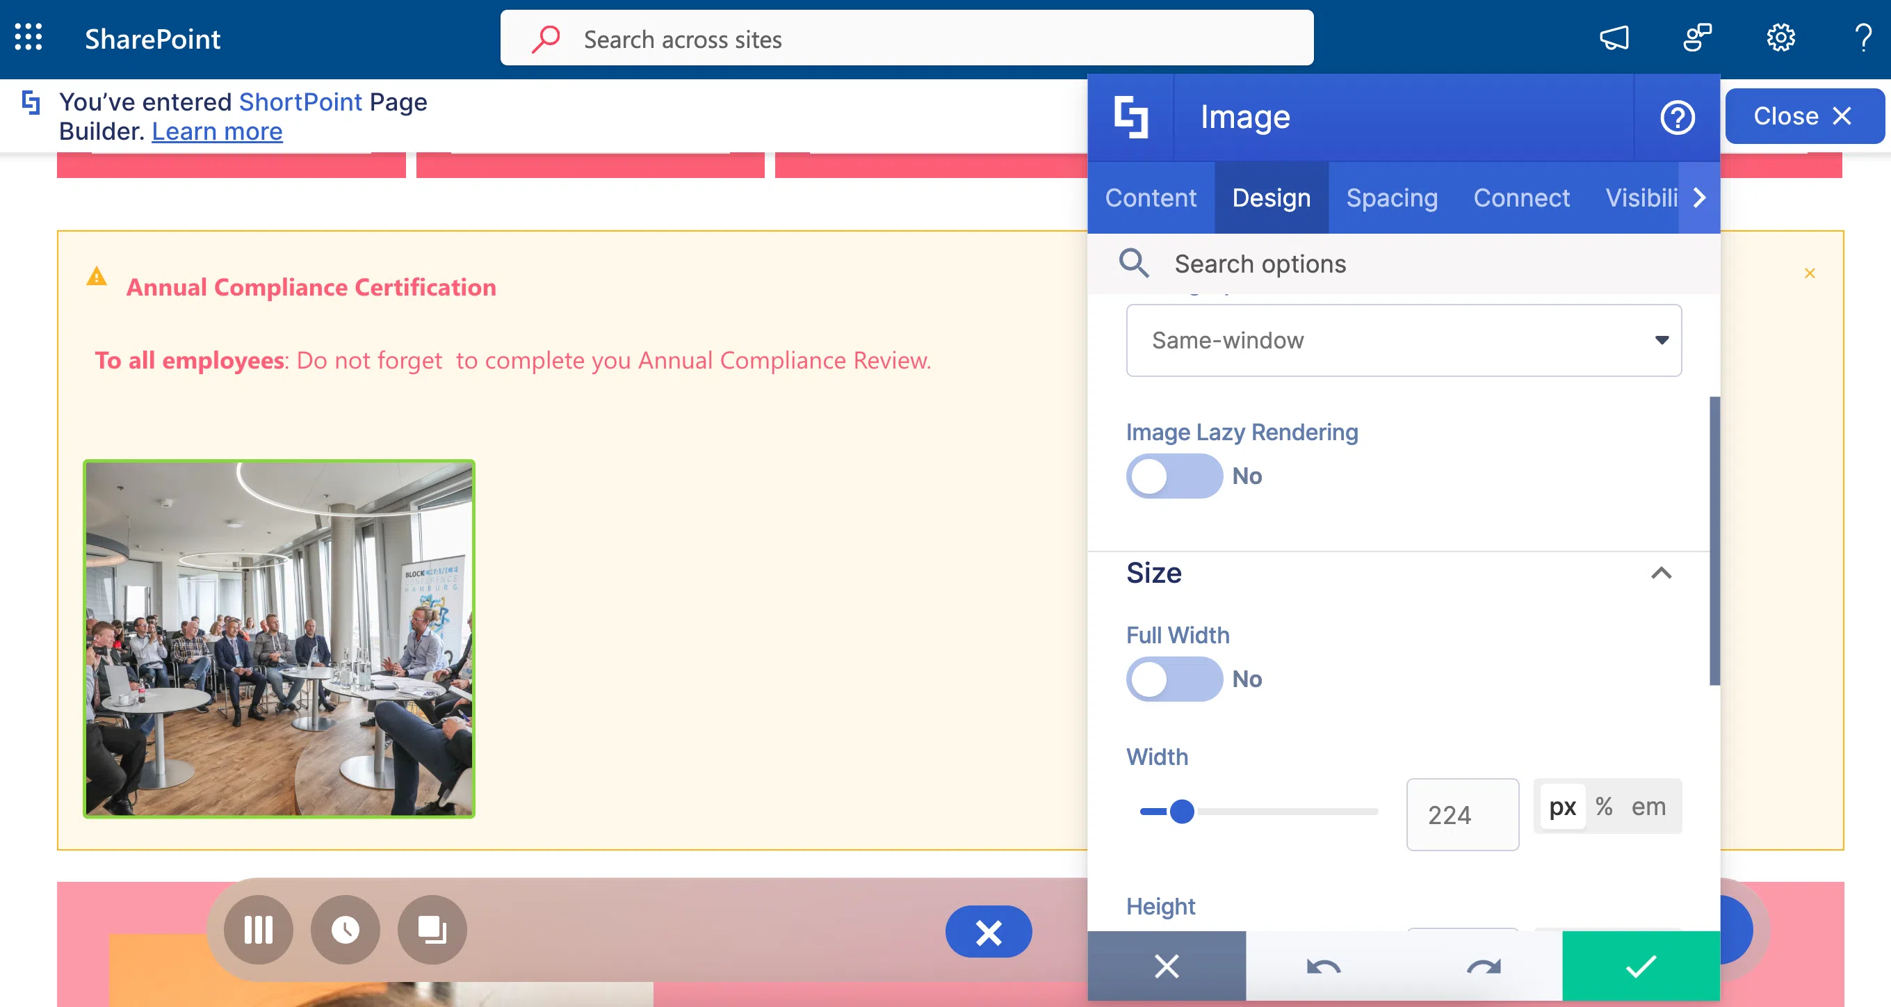Image resolution: width=1891 pixels, height=1007 pixels.
Task: Select the % width unit
Action: pyautogui.click(x=1604, y=807)
